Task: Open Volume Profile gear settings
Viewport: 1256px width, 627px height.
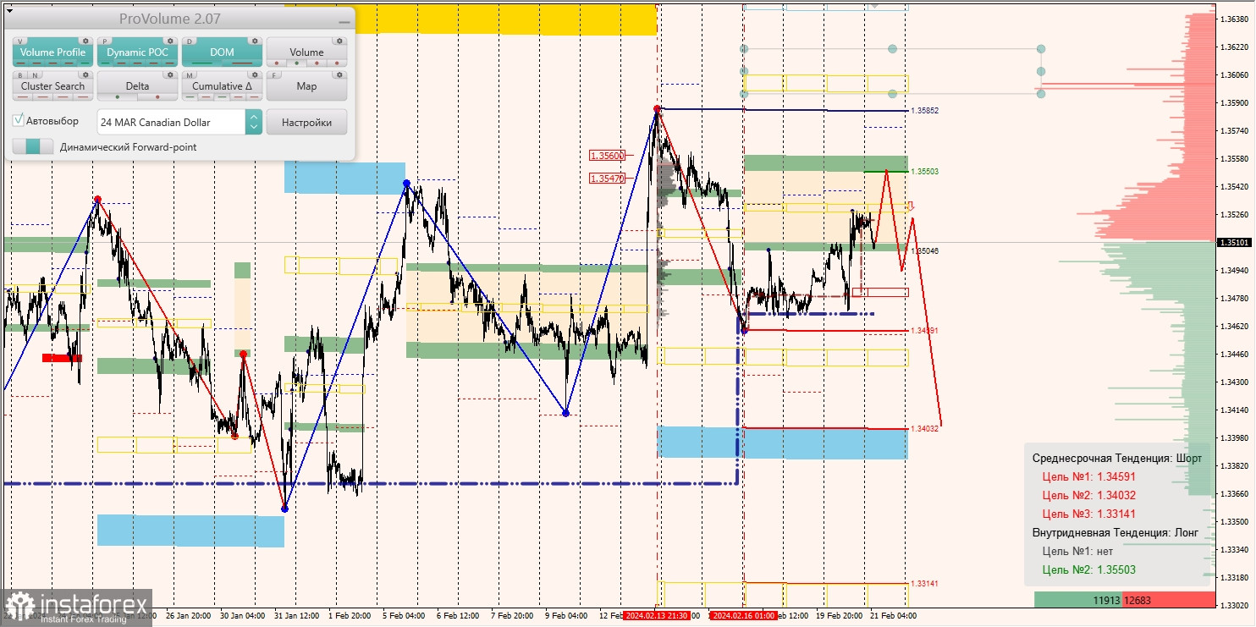Action: click(x=85, y=41)
